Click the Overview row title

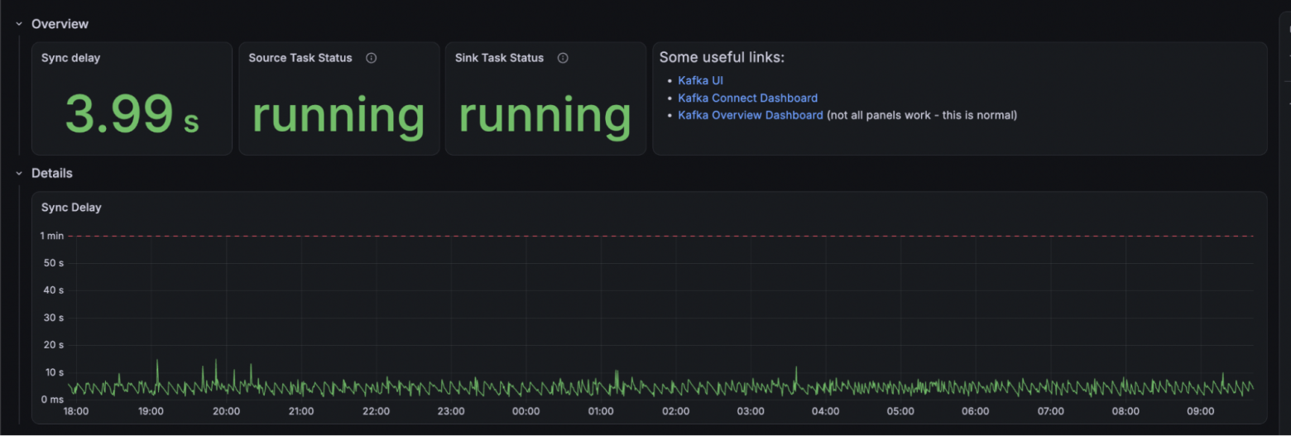[x=60, y=24]
